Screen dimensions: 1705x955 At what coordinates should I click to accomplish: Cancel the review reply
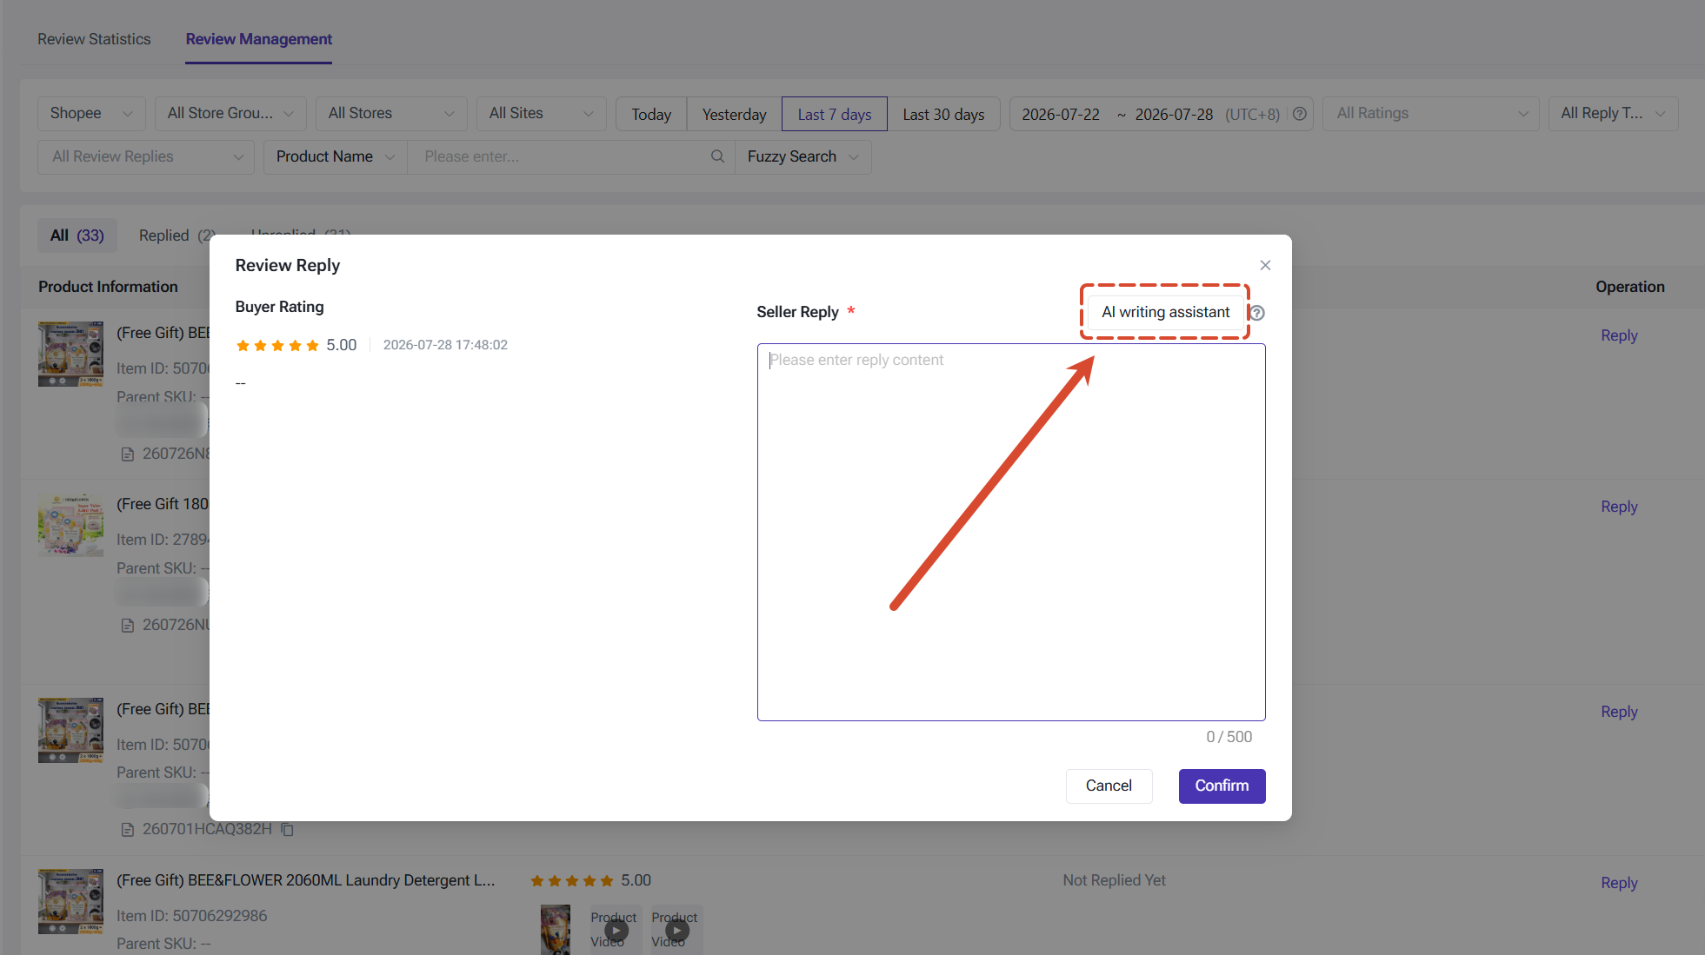click(1109, 786)
